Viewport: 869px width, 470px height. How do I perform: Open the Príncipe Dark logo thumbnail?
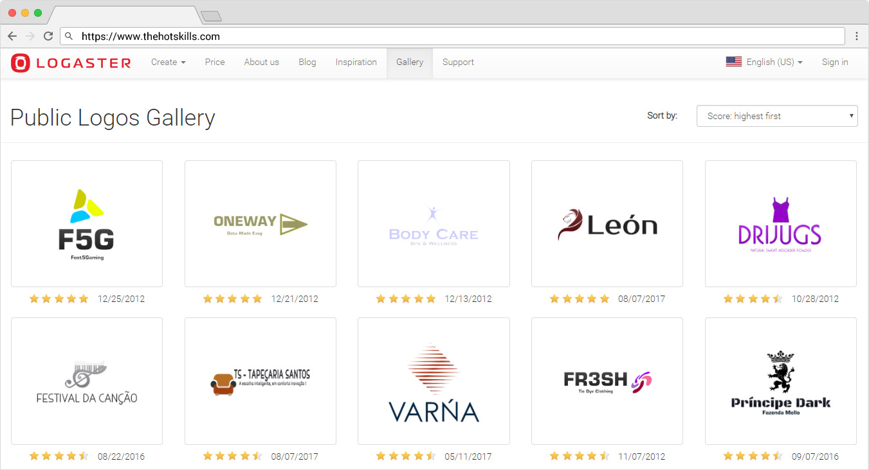pyautogui.click(x=781, y=381)
